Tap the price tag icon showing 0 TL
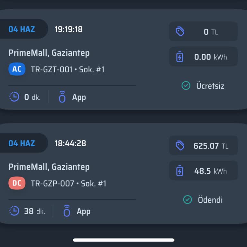Screen dimensions: 247x247 (x=180, y=32)
